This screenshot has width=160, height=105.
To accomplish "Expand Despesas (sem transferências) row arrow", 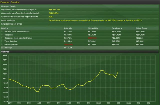I will (x=2, y=38).
